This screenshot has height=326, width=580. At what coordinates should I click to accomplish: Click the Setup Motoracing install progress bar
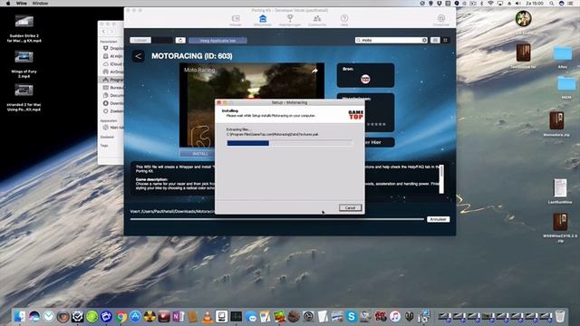290,143
